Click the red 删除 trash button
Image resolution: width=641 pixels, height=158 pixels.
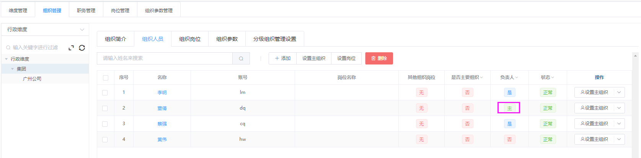379,58
